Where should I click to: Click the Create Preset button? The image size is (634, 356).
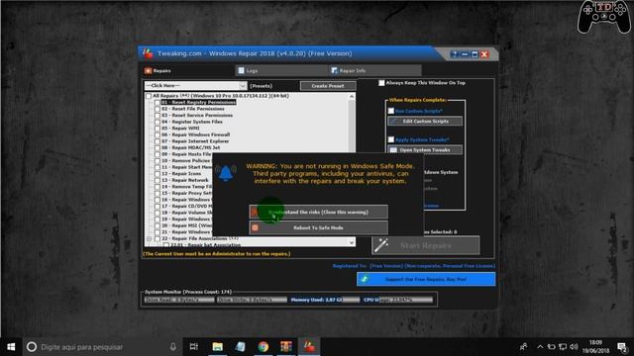pyautogui.click(x=328, y=86)
